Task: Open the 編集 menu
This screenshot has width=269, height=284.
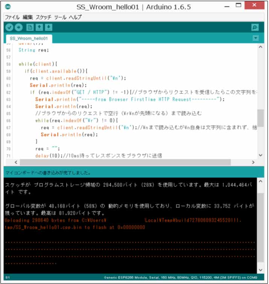Action: click(28, 17)
